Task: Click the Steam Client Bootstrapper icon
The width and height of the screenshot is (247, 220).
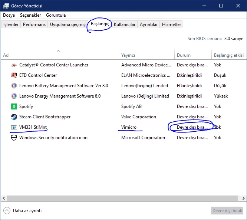Action: [x=14, y=117]
